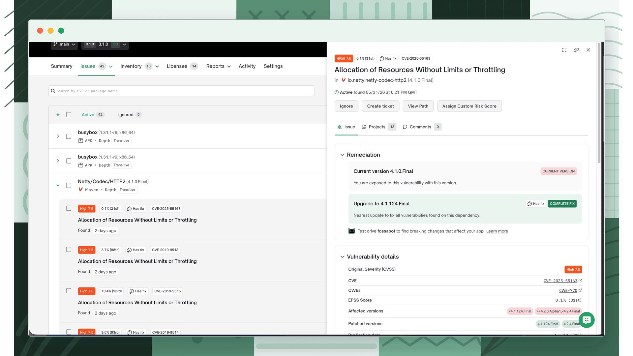Screen dimensions: 633x356
Task: Expand the second busybox row
Action: click(58, 161)
